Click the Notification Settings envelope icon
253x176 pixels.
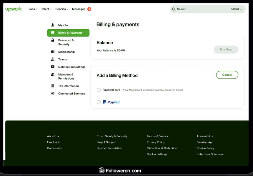53,67
